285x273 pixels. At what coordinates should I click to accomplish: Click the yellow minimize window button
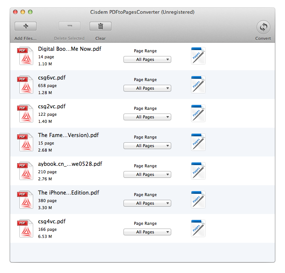coord(23,12)
